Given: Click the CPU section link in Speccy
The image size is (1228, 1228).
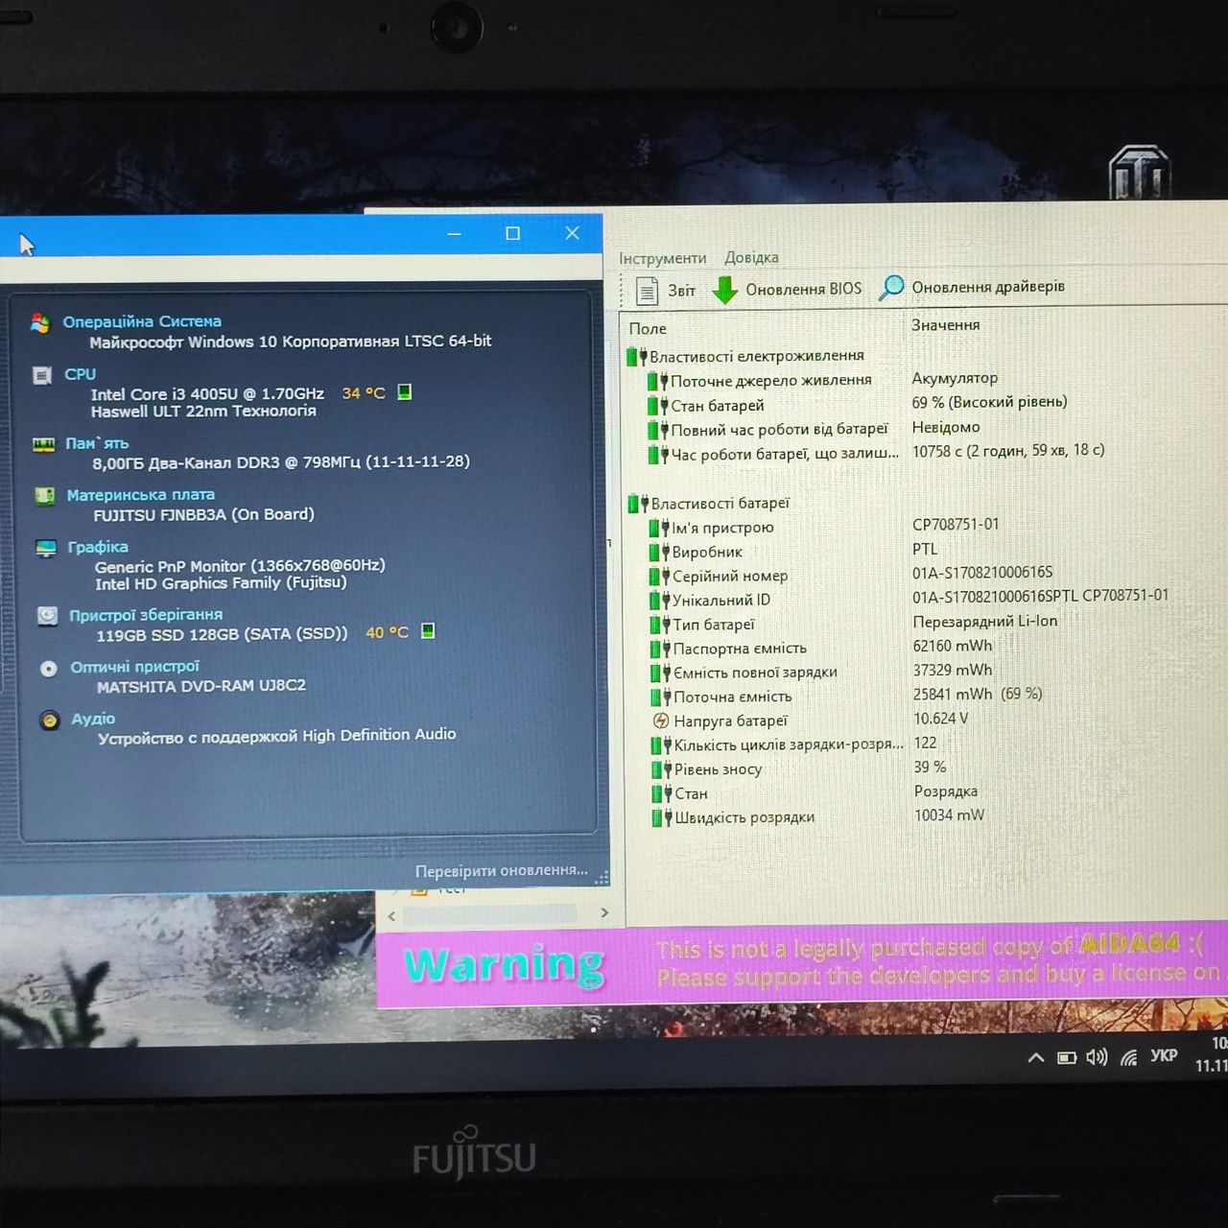Looking at the screenshot, I should click(x=80, y=374).
